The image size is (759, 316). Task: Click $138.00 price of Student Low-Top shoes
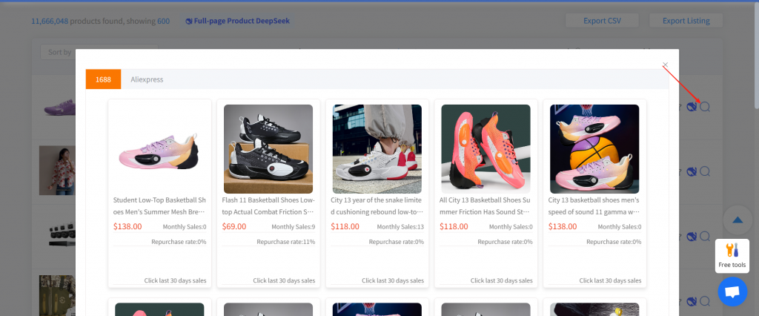127,226
